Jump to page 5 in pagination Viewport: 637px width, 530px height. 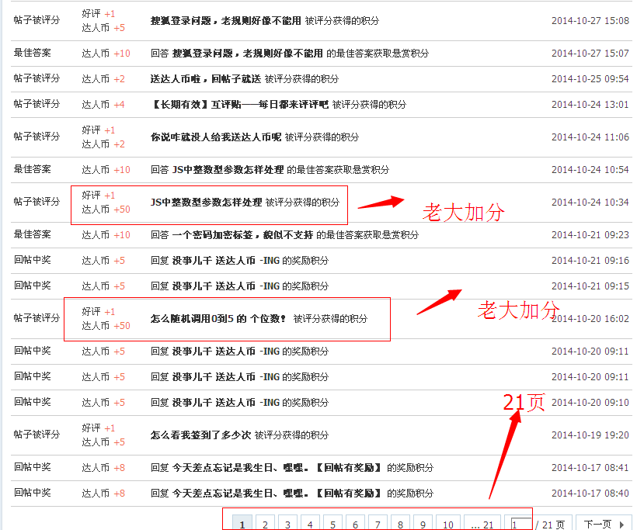332,524
